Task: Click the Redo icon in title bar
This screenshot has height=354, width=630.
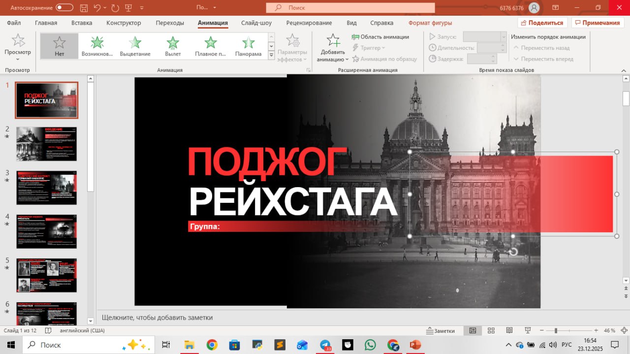Action: pyautogui.click(x=115, y=7)
